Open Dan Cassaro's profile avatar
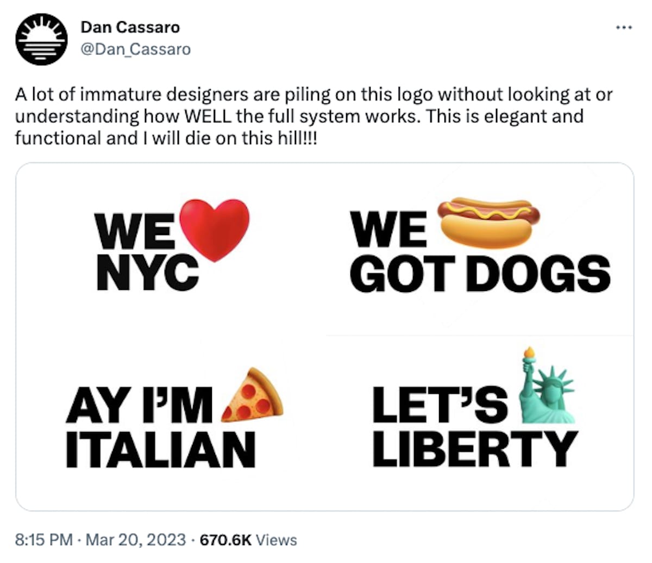The image size is (652, 563). point(41,39)
